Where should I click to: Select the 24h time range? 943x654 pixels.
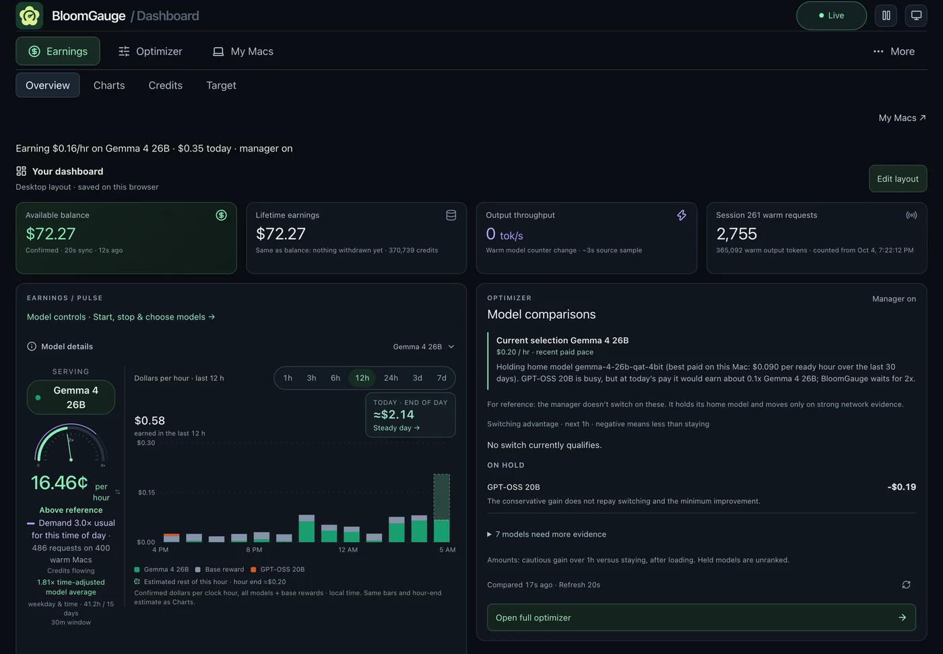pos(391,378)
